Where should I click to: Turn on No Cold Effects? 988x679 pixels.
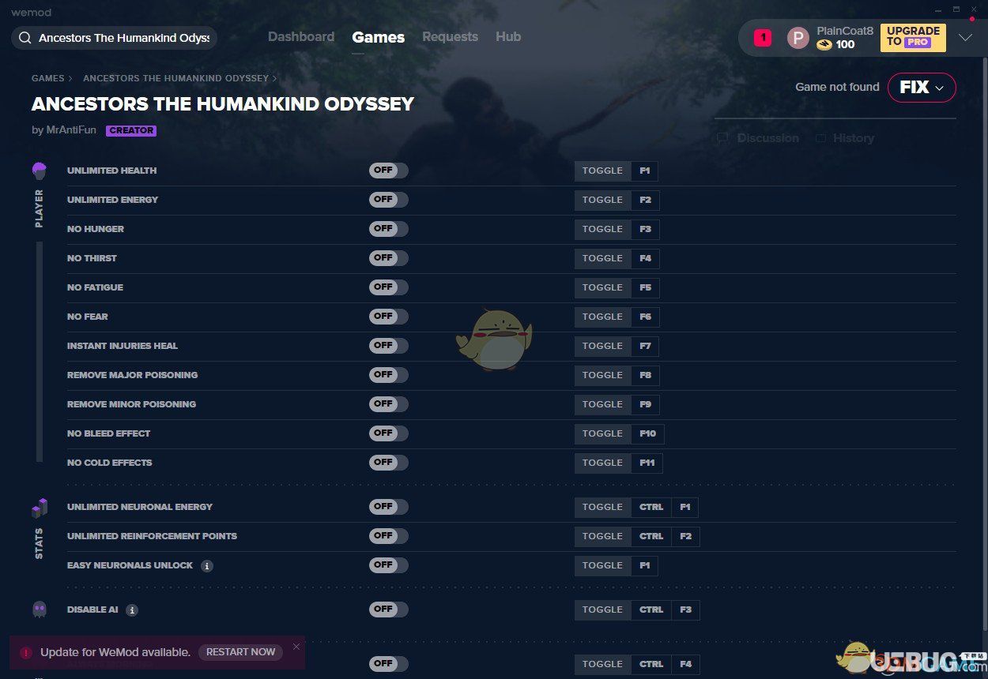388,463
